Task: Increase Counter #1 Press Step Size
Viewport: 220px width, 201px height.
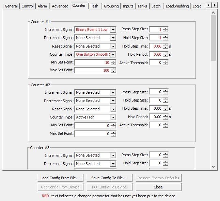Action: pyautogui.click(x=166, y=28)
